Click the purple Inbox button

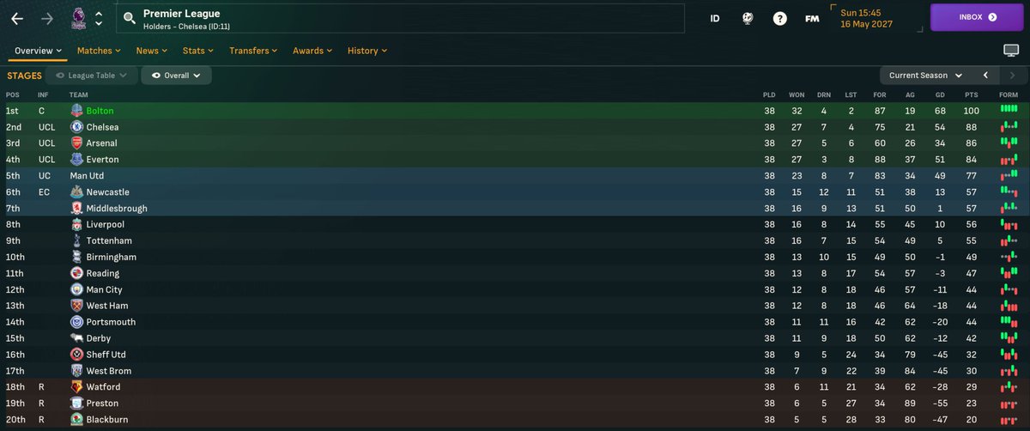974,17
